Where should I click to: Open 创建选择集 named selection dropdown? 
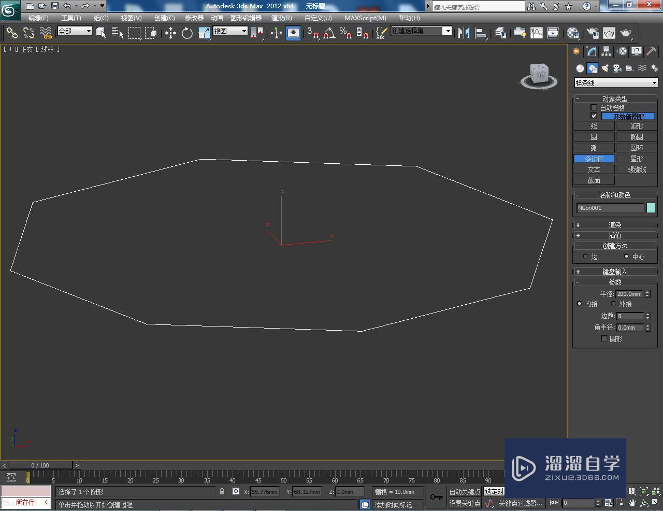422,31
